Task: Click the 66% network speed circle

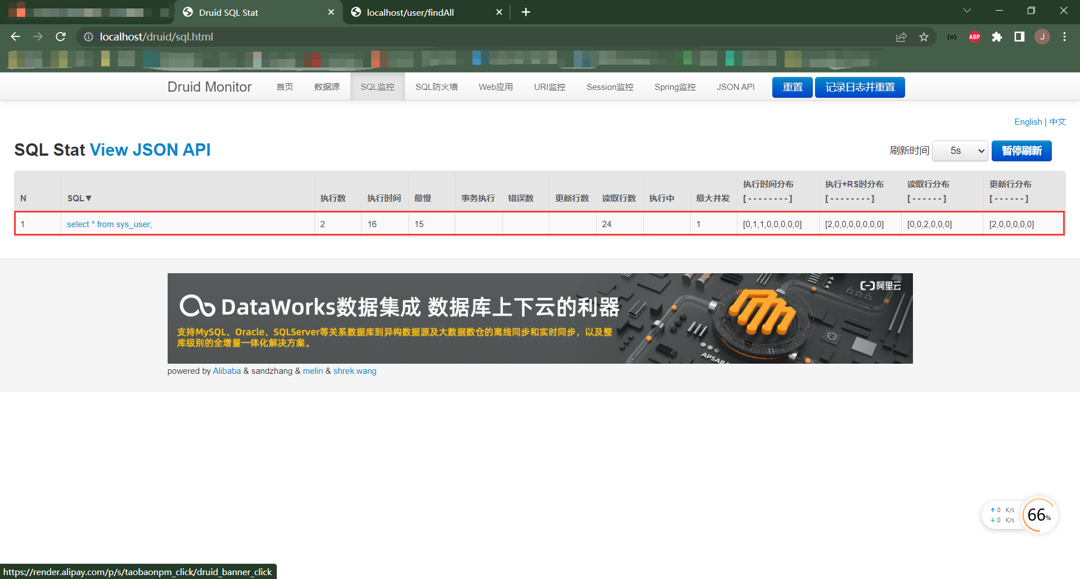Action: coord(1039,515)
